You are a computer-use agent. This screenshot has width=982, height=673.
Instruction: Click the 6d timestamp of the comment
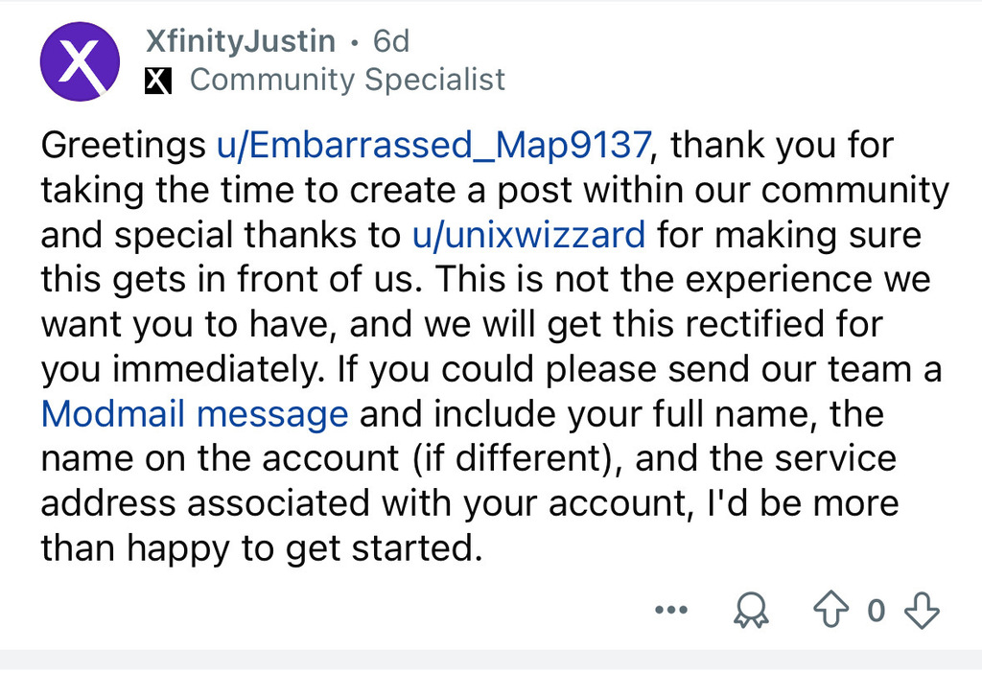[x=391, y=41]
